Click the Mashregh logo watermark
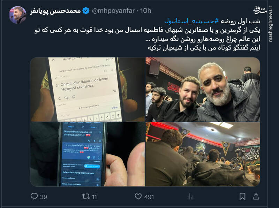 pos(260,10)
